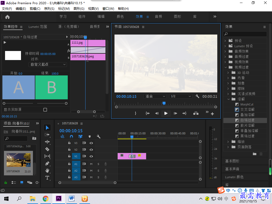Screen dimensions: 272x204
Task: Select the Selection tool arrow
Action: (x=47, y=128)
